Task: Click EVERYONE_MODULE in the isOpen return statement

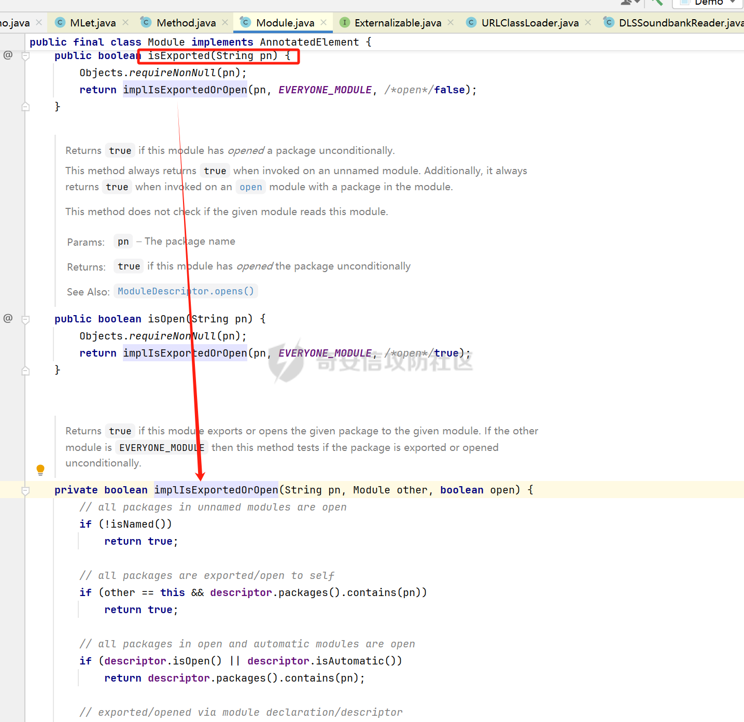Action: point(325,353)
